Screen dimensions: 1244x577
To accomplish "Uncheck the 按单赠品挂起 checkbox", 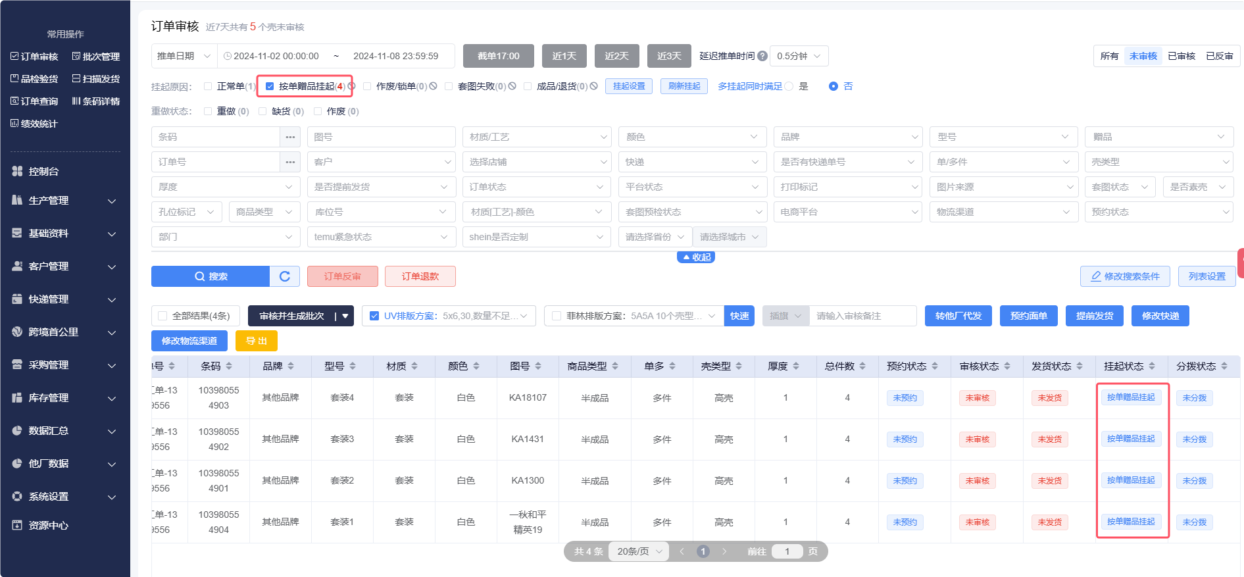I will click(x=270, y=86).
